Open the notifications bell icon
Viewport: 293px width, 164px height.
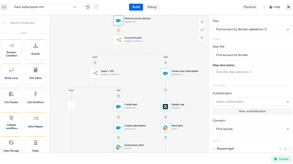pyautogui.click(x=264, y=7)
